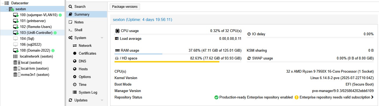
Task: Collapse the sexton node tree arrow
Action: tap(7, 9)
